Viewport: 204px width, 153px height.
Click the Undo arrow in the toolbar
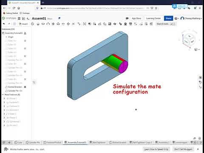[x=4, y=24]
